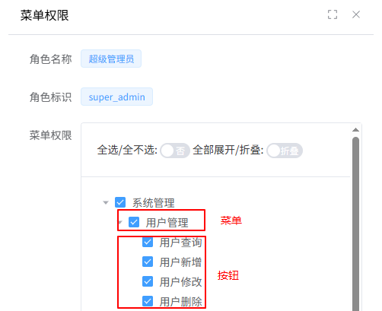The width and height of the screenshot is (382, 311).
Task: Toggle the 全部展开/折叠 switch
Action: tap(285, 151)
